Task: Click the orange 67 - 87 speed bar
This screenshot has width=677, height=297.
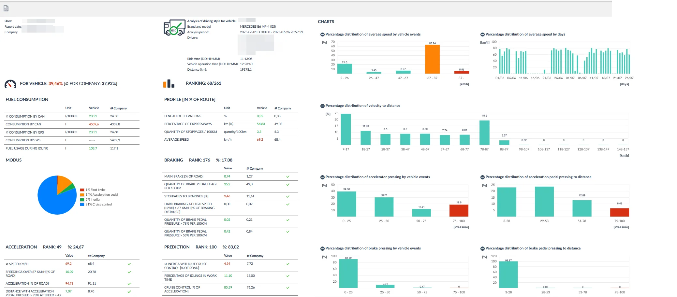Action: pos(432,59)
